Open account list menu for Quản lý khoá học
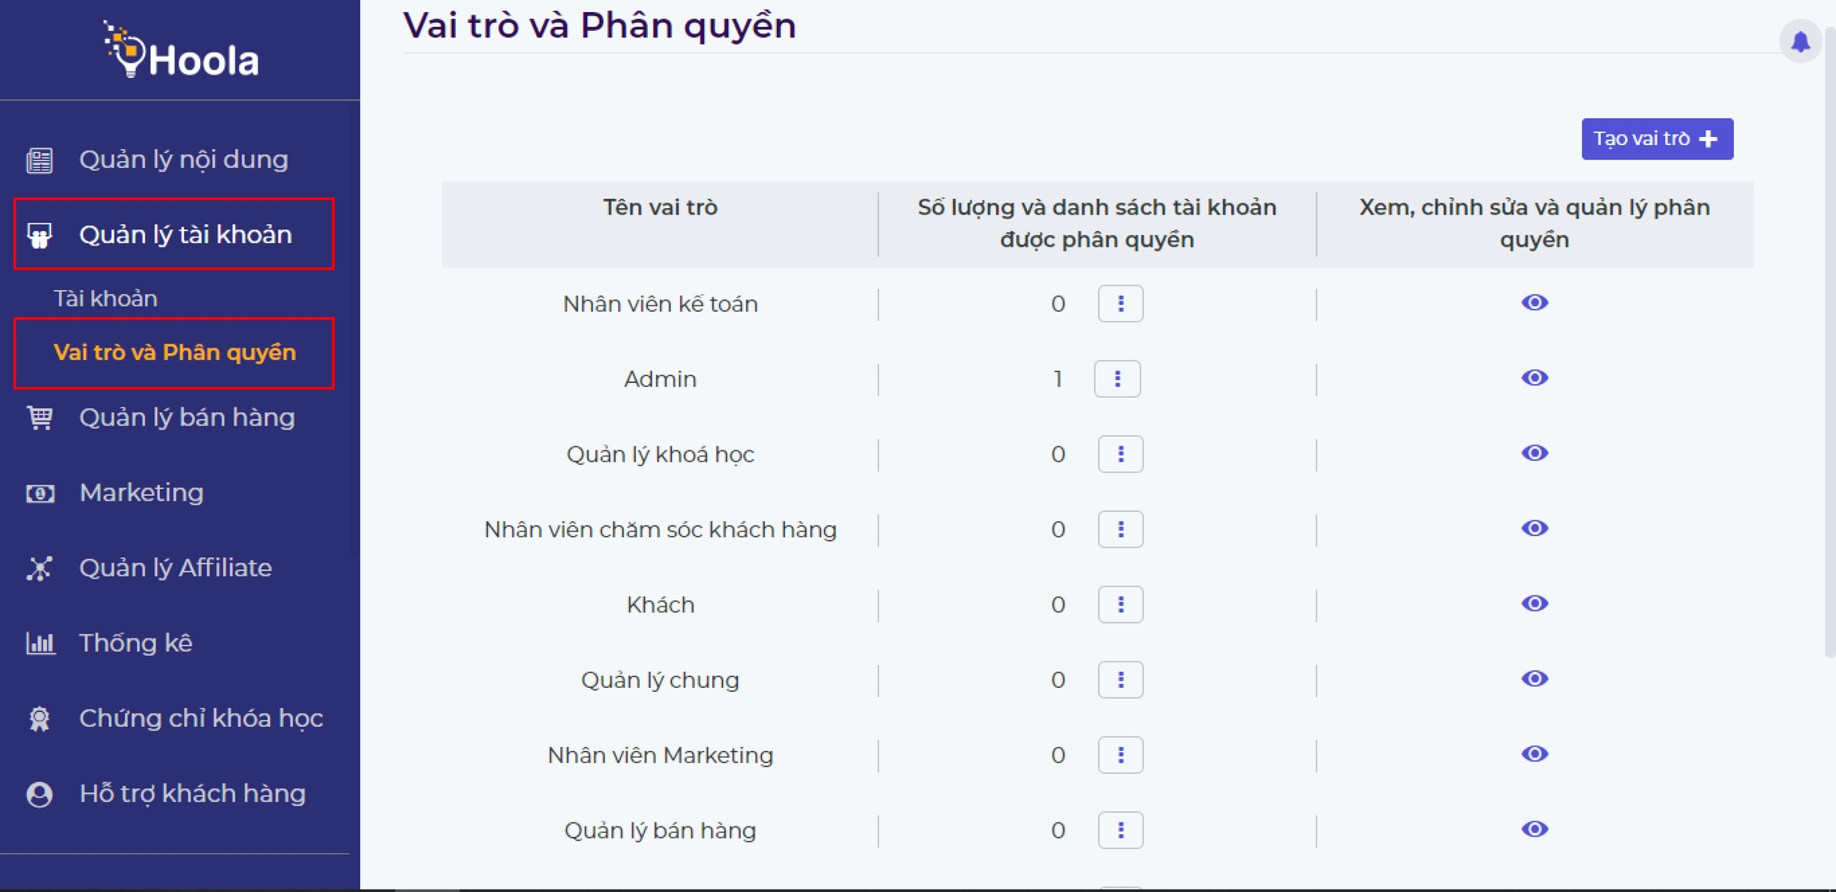The image size is (1836, 892). coord(1120,454)
